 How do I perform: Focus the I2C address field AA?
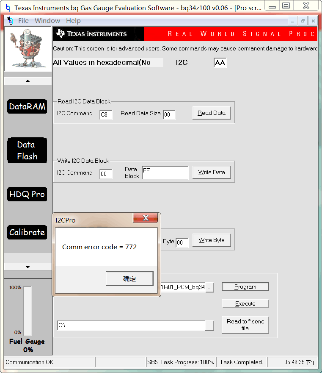220,63
